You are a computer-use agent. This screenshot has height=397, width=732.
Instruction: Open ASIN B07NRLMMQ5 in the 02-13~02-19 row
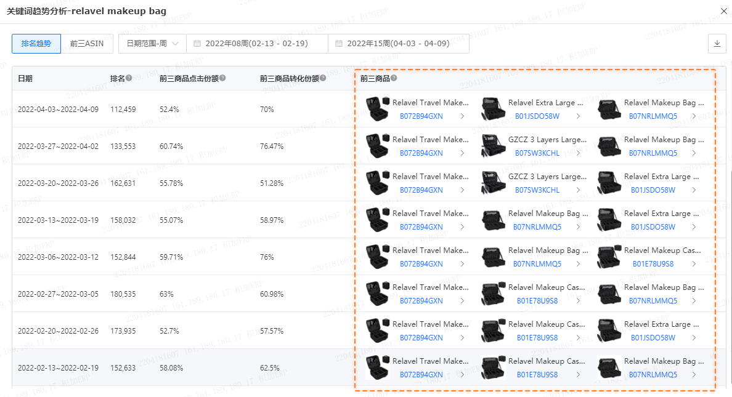tap(653, 375)
